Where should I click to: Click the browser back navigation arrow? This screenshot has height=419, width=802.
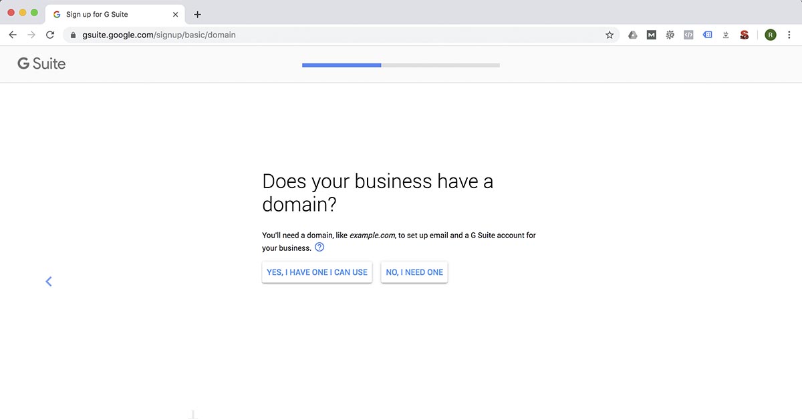point(12,35)
